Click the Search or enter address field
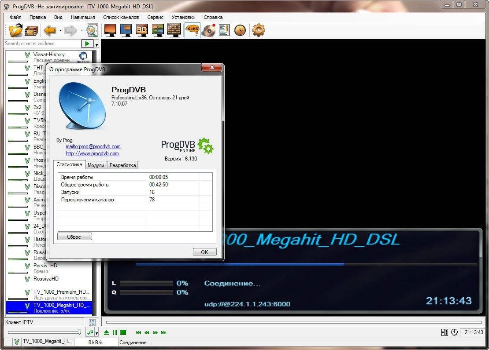This screenshot has height=350, width=489. point(42,44)
